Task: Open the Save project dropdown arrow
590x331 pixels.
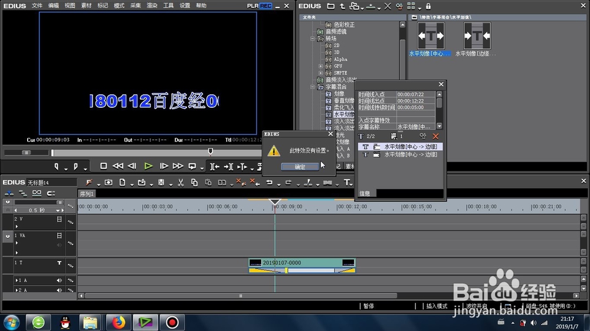Action: point(171,184)
